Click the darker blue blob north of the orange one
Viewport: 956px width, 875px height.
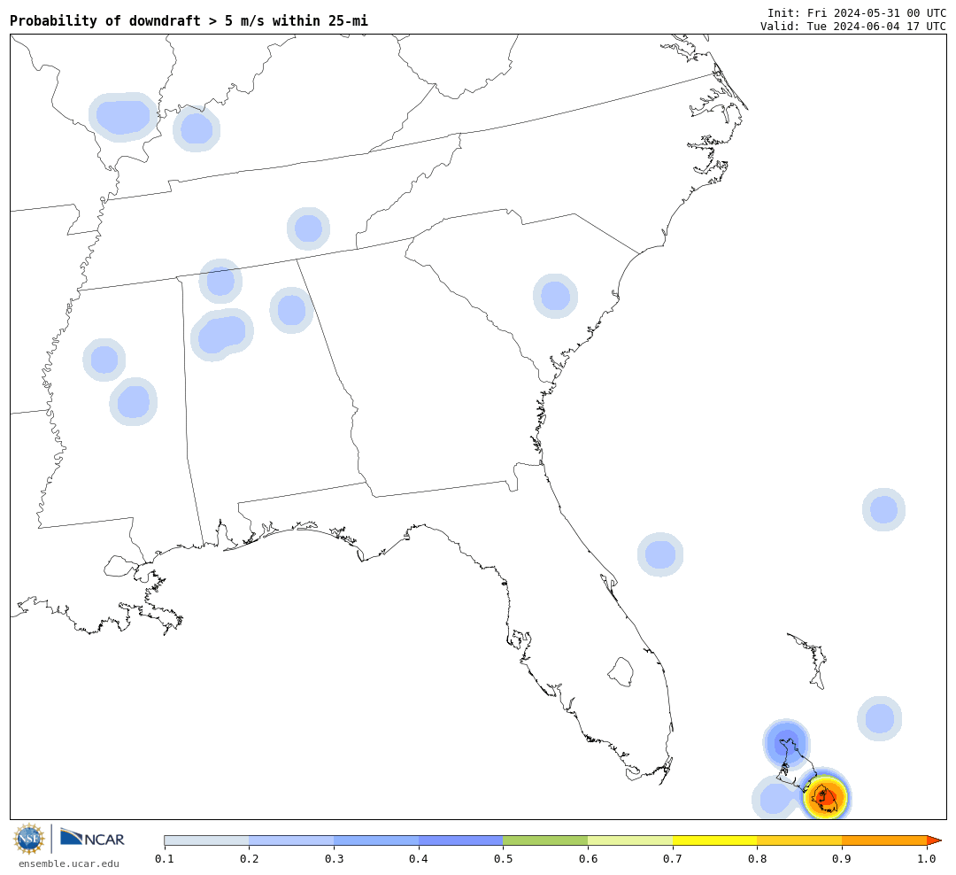coord(786,743)
